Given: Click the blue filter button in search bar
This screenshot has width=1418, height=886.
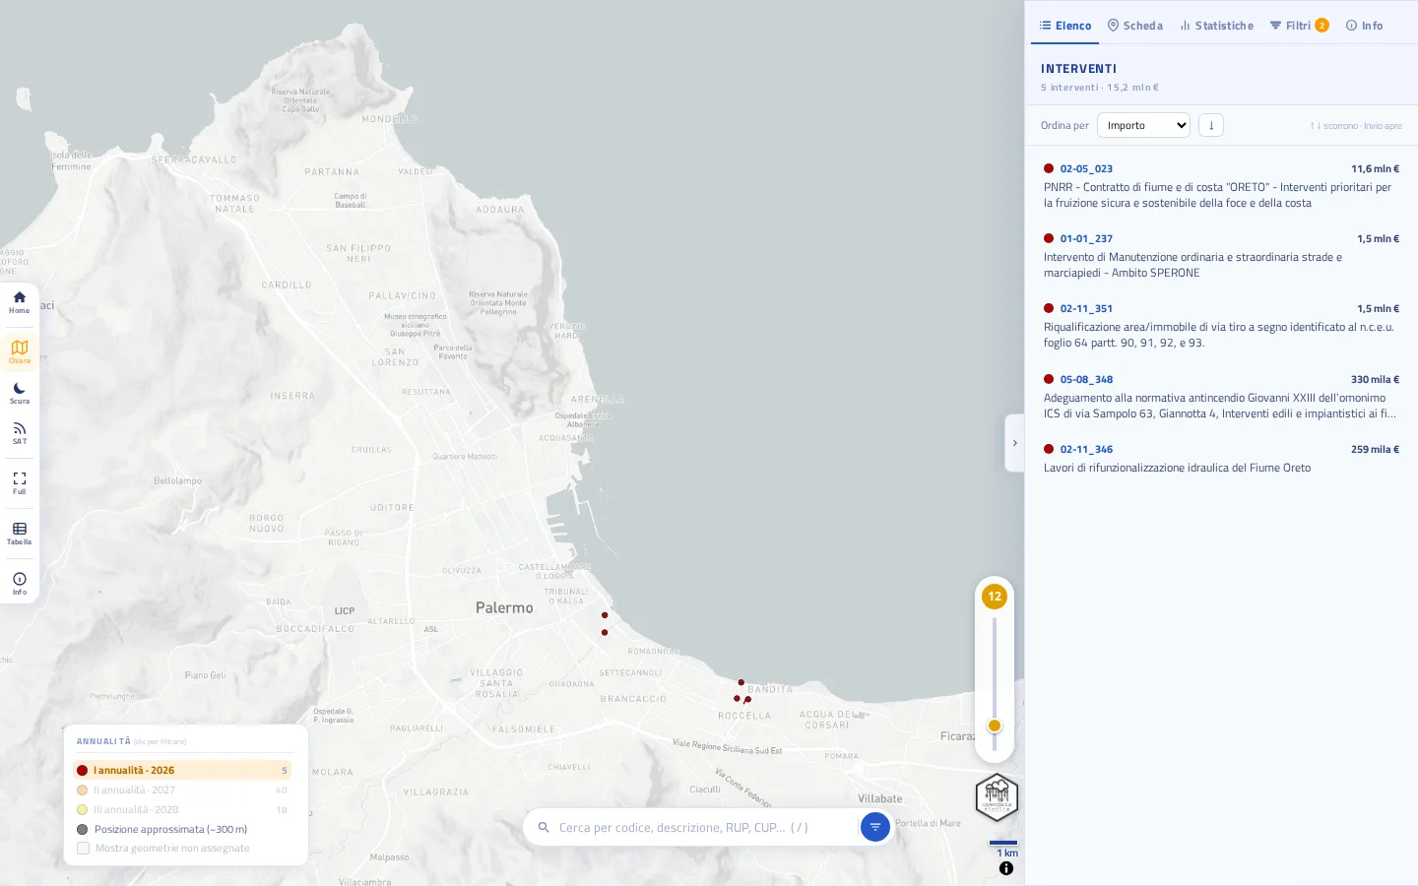Looking at the screenshot, I should (874, 827).
